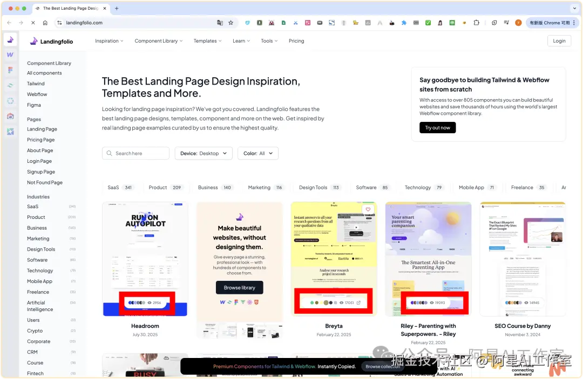Click the green checkmark extension icon

(x=428, y=23)
